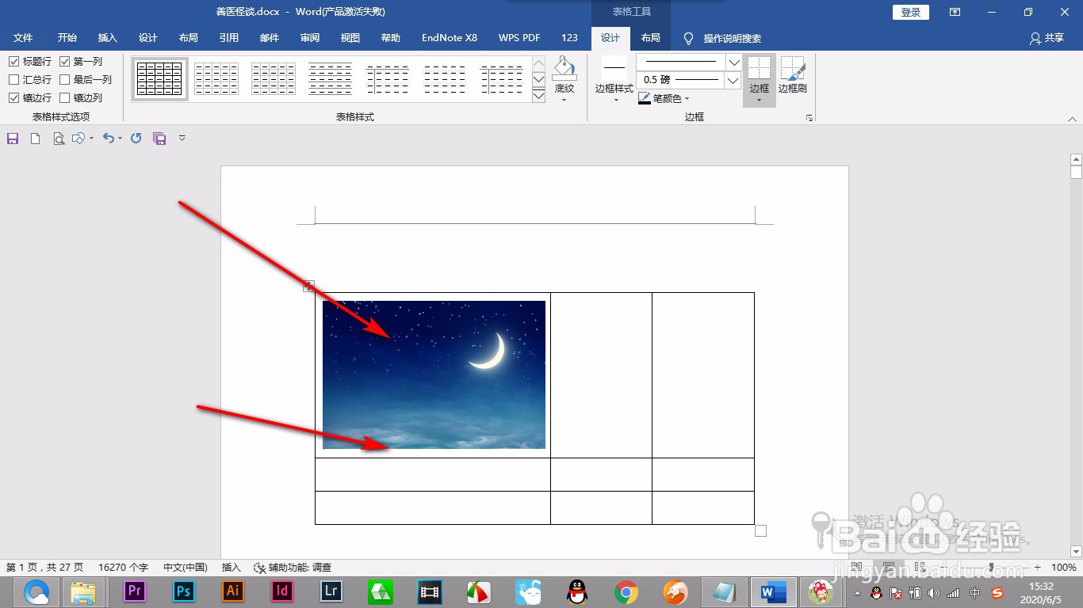Expand the quick access toolbar customize arrow
This screenshot has height=608, width=1083.
point(182,139)
